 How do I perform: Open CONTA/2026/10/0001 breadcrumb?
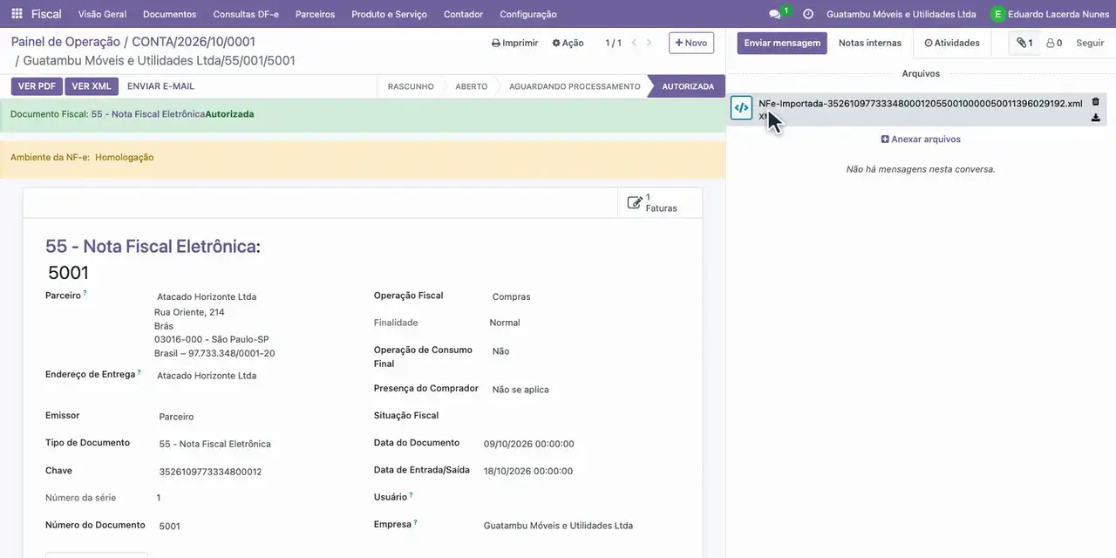194,42
